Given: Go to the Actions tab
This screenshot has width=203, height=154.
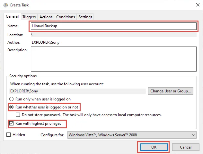Looking at the screenshot, I should (x=46, y=17).
